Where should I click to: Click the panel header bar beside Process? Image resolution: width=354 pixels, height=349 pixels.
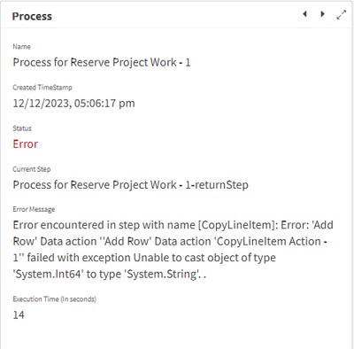[x=177, y=15]
